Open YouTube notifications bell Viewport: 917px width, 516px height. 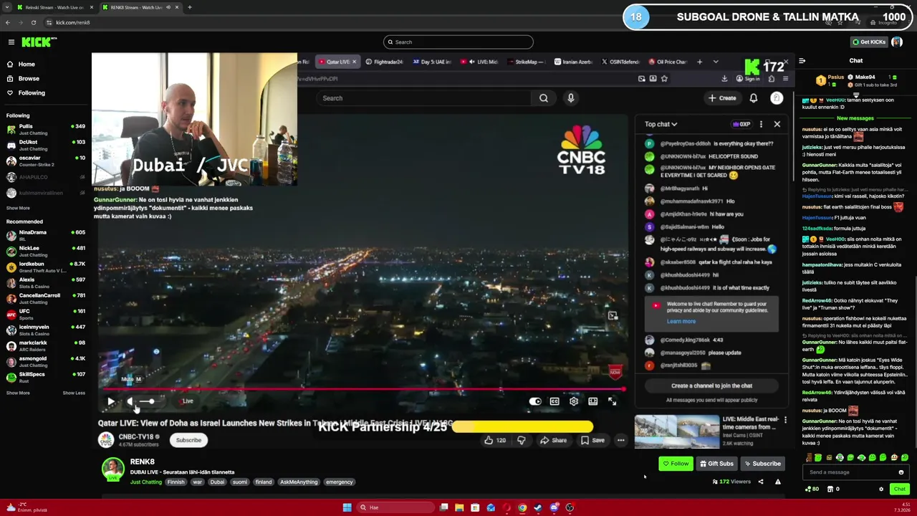tap(754, 98)
